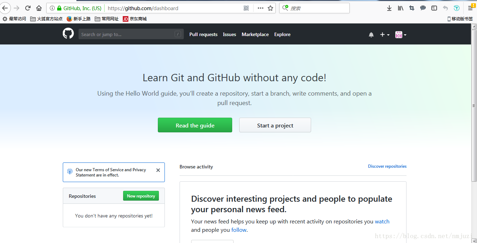
Task: Click the browser back arrow button
Action: [x=5, y=8]
